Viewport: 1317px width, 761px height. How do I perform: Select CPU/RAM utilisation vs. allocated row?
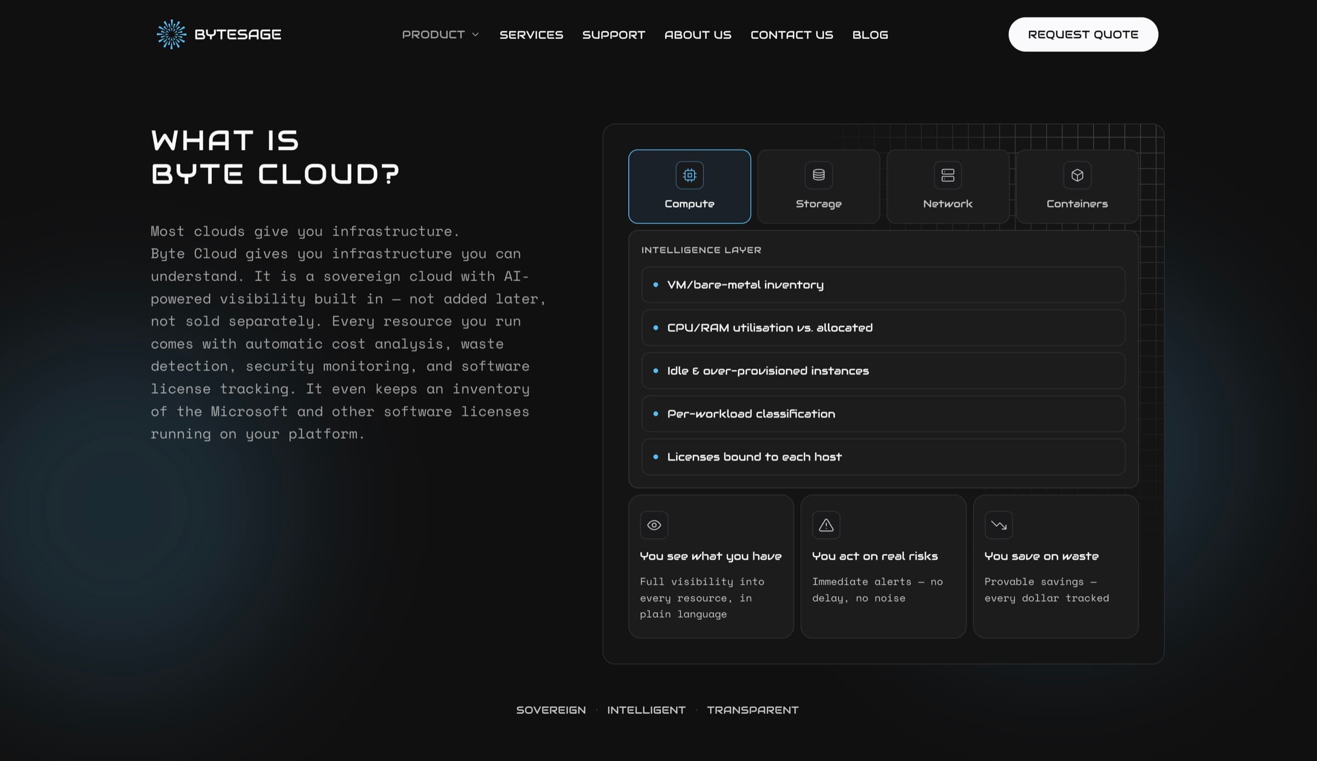[x=883, y=328]
